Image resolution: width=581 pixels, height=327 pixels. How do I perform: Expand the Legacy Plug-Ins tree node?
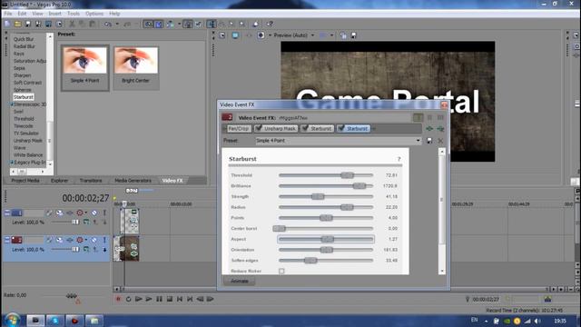12,163
